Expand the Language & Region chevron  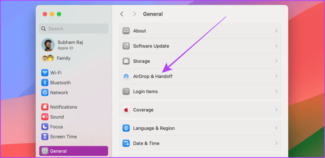(276, 128)
